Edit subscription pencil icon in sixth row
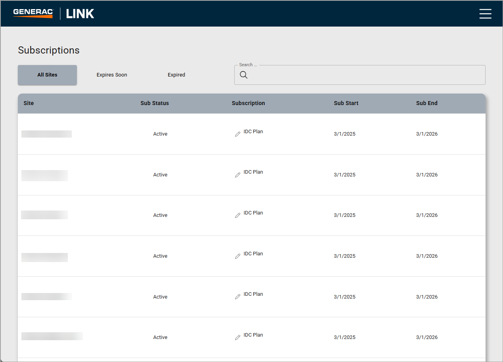 (237, 338)
